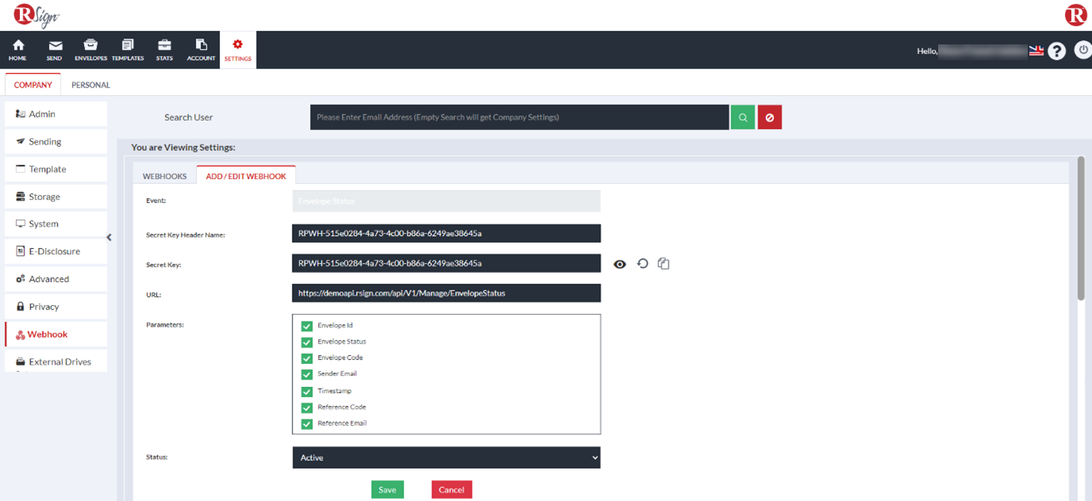Reveal the Secret Key with the eye icon

619,263
